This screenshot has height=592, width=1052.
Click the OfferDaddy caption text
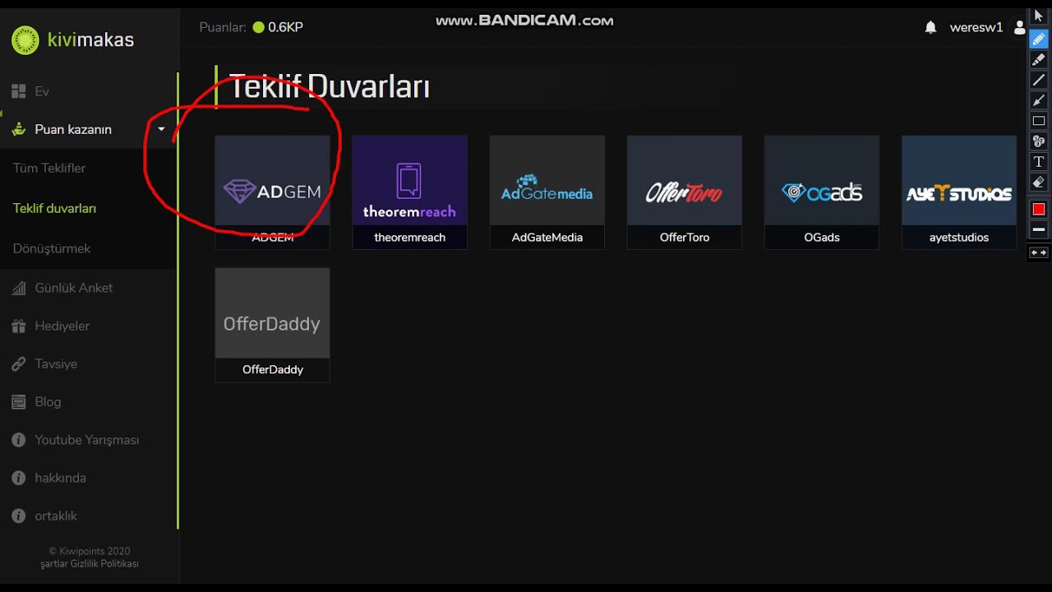tap(273, 370)
